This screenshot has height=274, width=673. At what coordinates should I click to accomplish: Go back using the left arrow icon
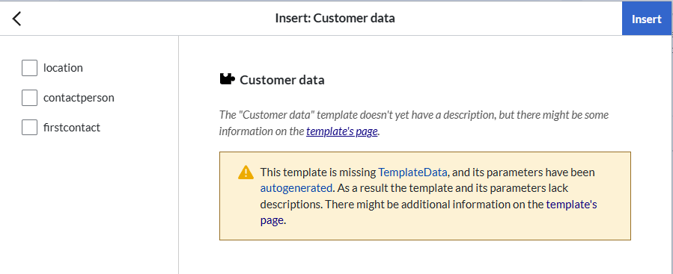click(16, 19)
